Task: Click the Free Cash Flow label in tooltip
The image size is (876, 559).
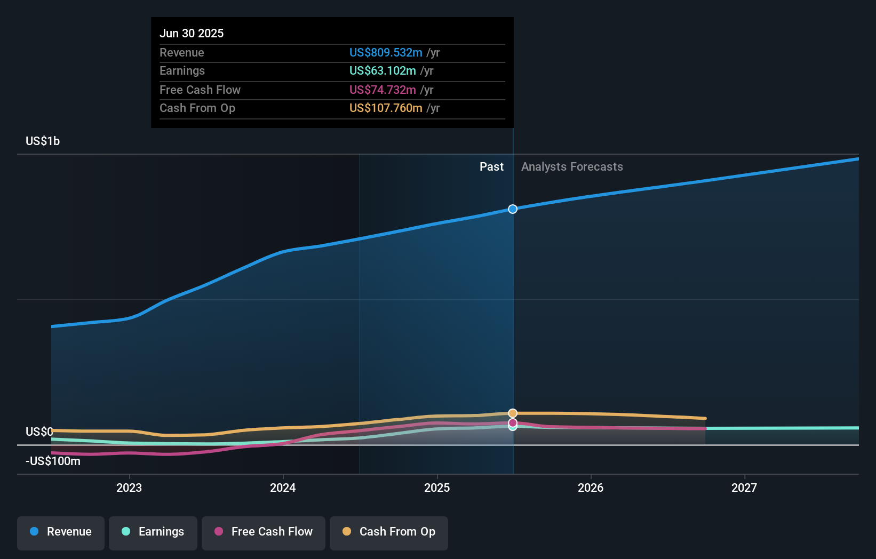Action: tap(200, 90)
